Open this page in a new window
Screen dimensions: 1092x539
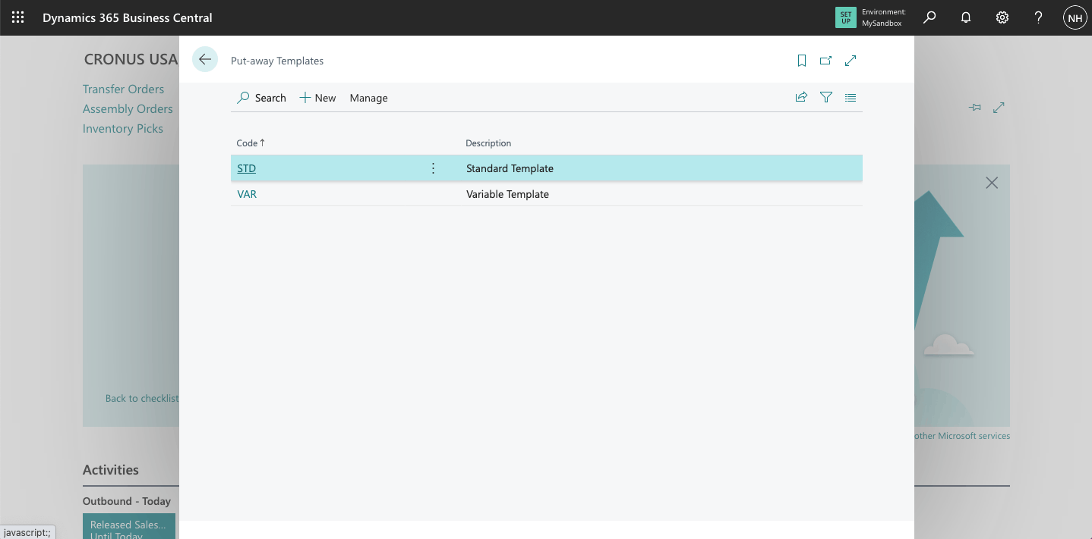point(825,61)
